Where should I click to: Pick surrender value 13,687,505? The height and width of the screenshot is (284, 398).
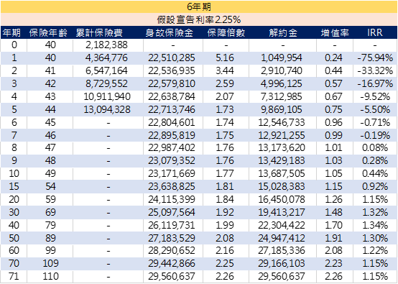(282, 174)
